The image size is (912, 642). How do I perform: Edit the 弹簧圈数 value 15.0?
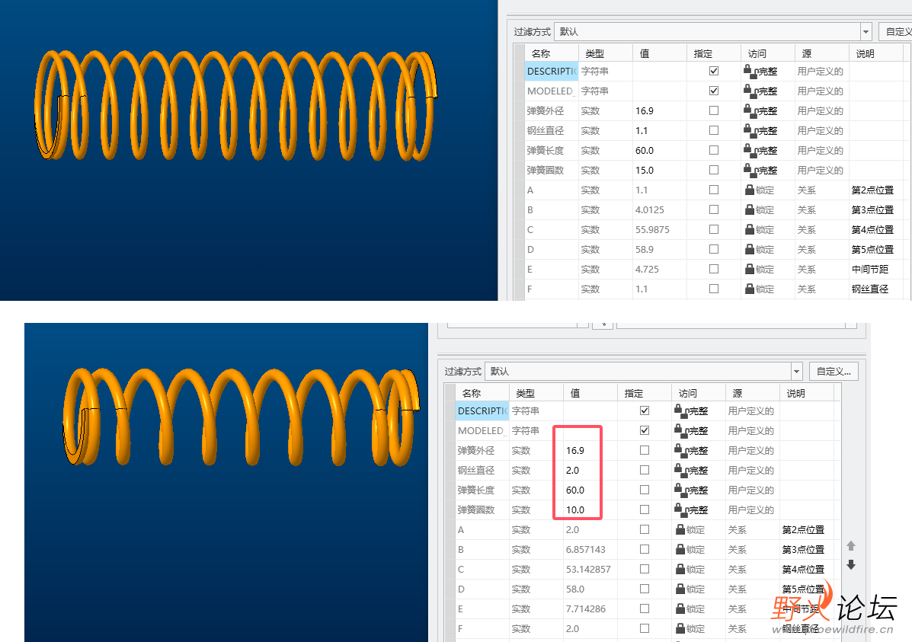[x=660, y=170]
